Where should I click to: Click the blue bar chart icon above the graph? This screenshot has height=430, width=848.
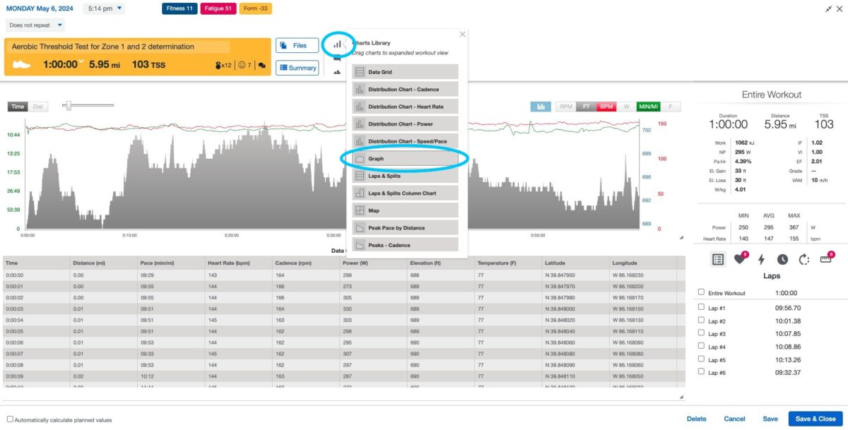541,105
